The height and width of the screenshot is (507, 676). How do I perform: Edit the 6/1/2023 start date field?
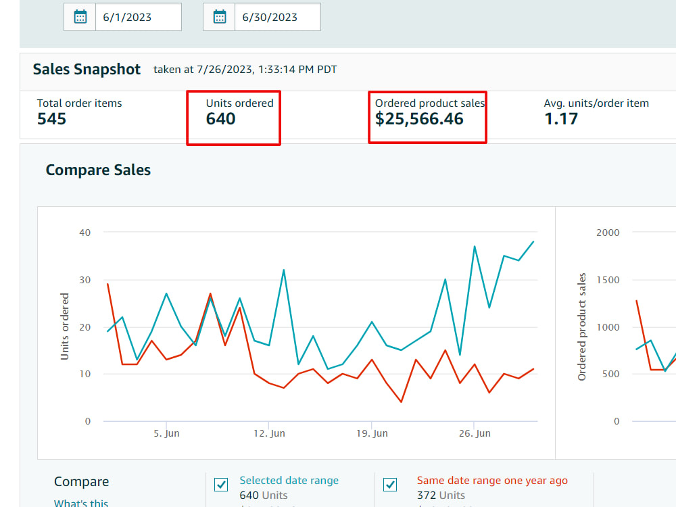click(139, 17)
